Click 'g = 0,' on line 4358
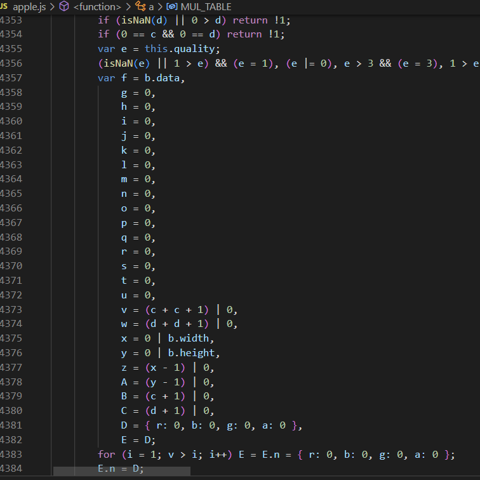Viewport: 480px width, 480px height. click(x=138, y=93)
